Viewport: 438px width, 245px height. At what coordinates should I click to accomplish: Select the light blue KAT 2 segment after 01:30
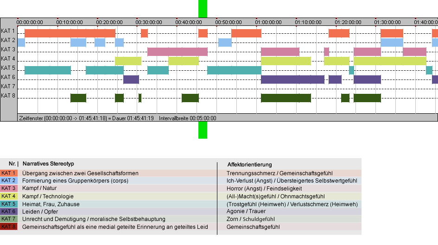392,43
